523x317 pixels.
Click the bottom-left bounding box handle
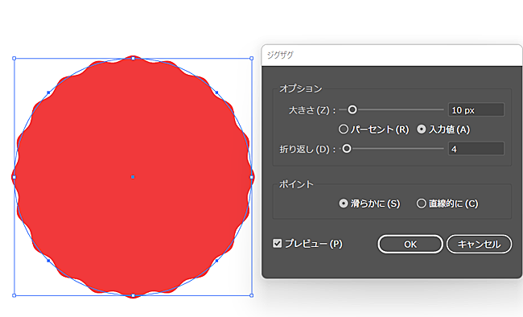(x=14, y=295)
